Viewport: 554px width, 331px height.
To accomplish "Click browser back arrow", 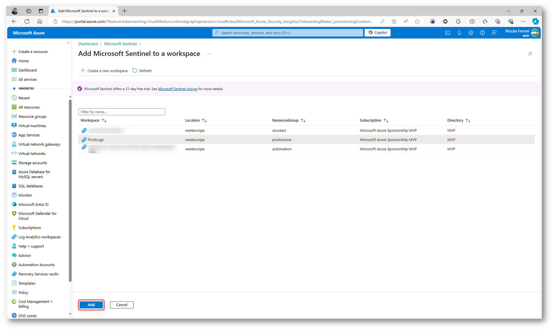I will pyautogui.click(x=14, y=21).
